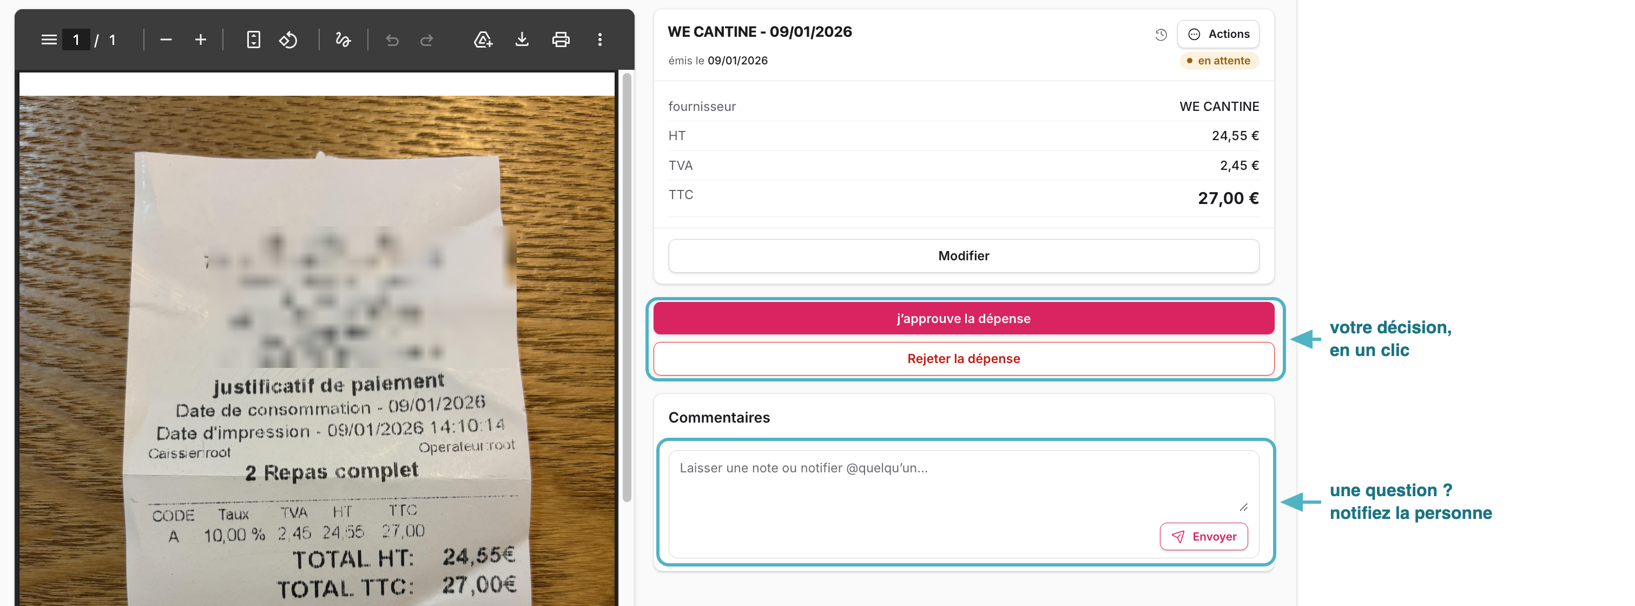Click the TVA amount 2,45 €
The height and width of the screenshot is (606, 1635).
1239,166
